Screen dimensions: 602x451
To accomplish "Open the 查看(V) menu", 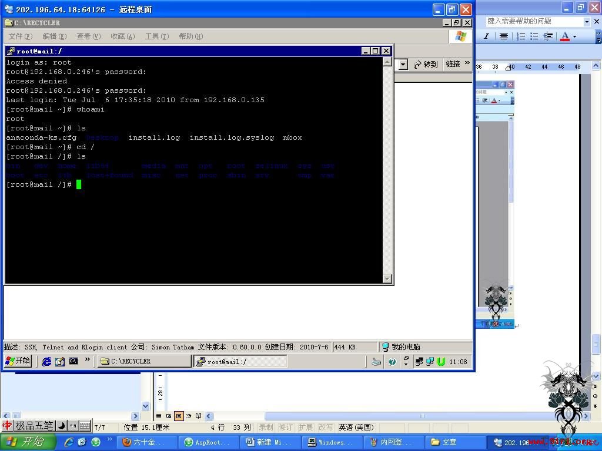I will click(88, 36).
